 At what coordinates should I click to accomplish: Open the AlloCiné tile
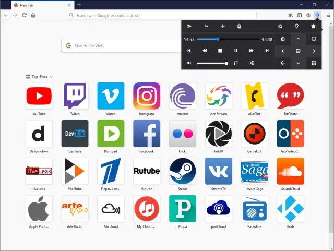point(255,96)
